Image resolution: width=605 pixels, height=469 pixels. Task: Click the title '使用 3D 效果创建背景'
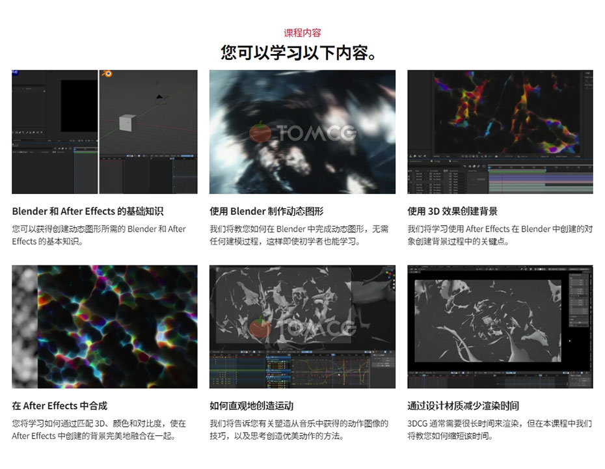point(453,211)
